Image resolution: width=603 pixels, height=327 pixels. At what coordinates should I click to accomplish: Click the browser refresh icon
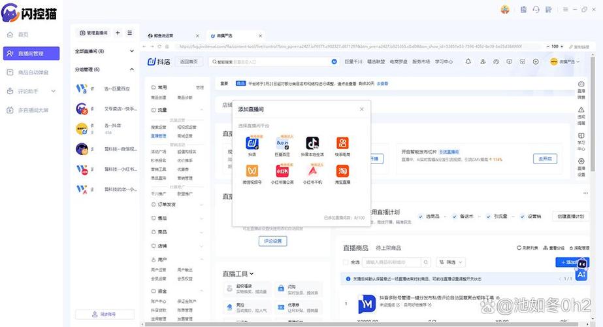[x=159, y=46]
